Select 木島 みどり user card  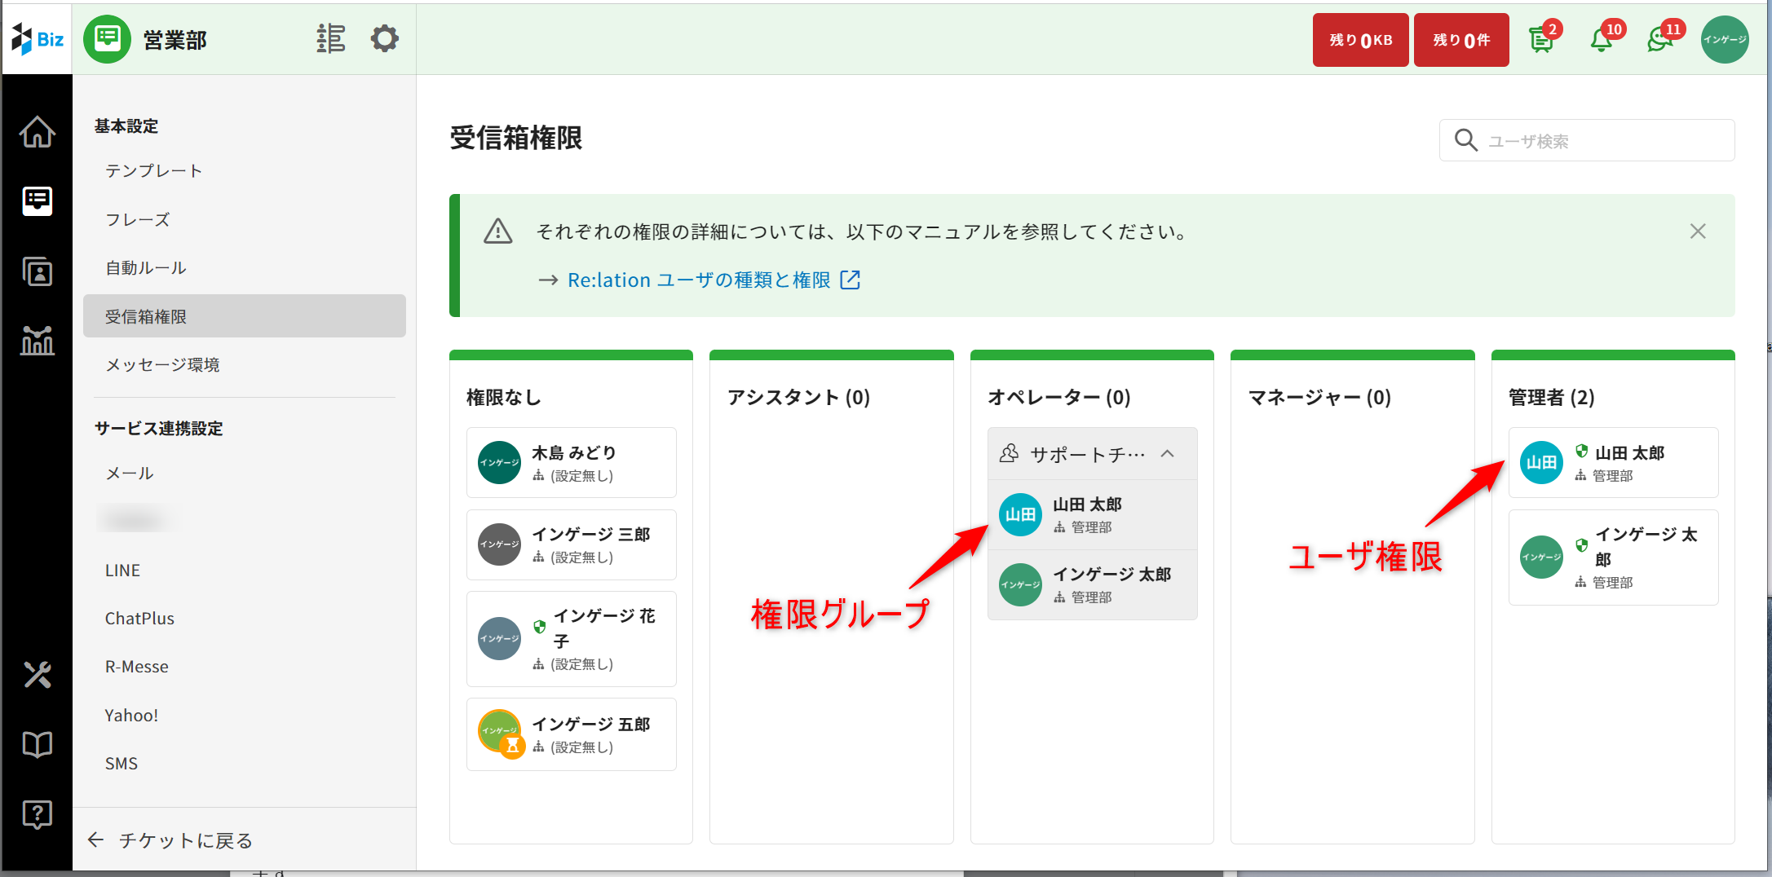point(571,463)
